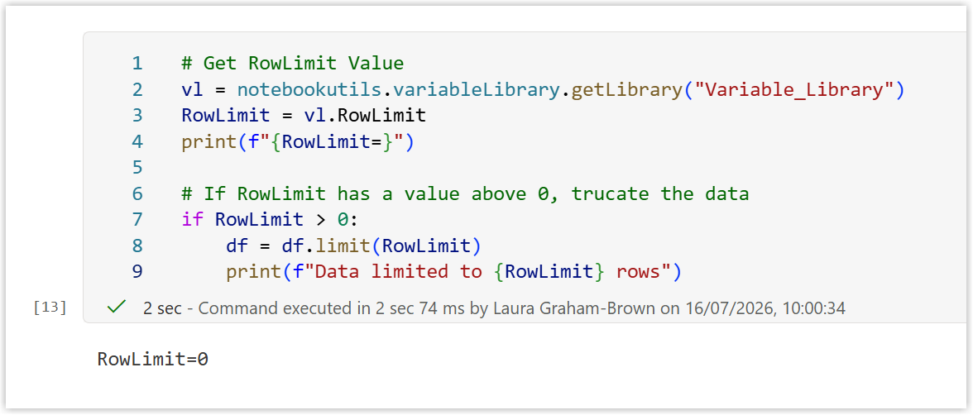Click the 'if' keyword on line 7
Screen dimensions: 973x415
[x=192, y=220]
